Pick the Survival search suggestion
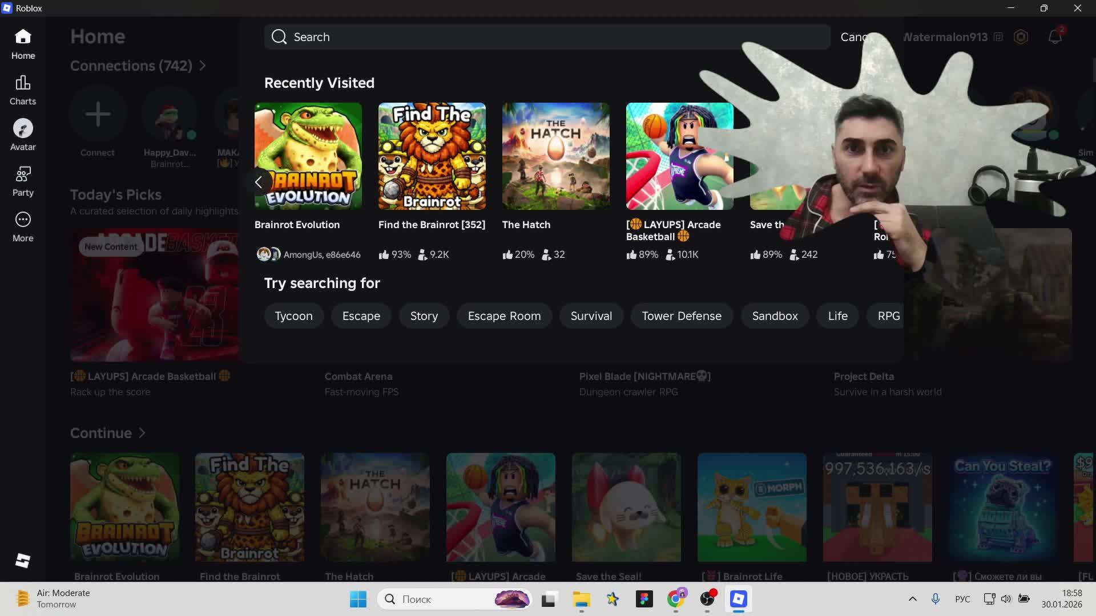1096x616 pixels. 591,316
